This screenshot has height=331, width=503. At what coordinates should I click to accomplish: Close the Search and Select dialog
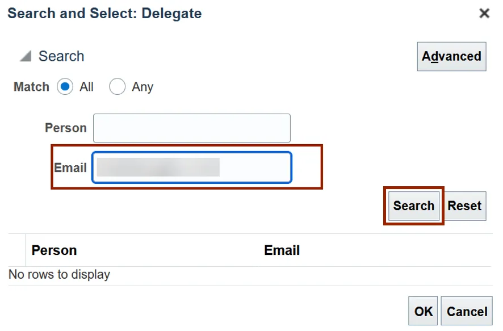484,14
